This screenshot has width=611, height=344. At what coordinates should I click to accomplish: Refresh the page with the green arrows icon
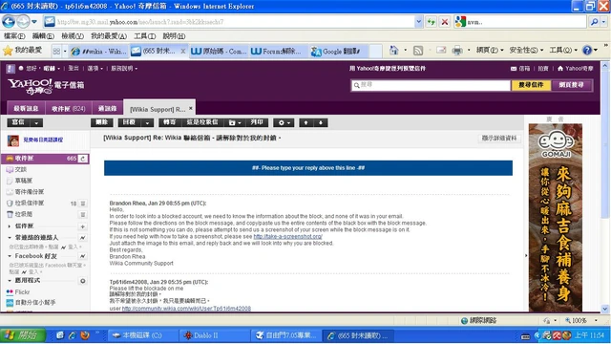click(431, 22)
